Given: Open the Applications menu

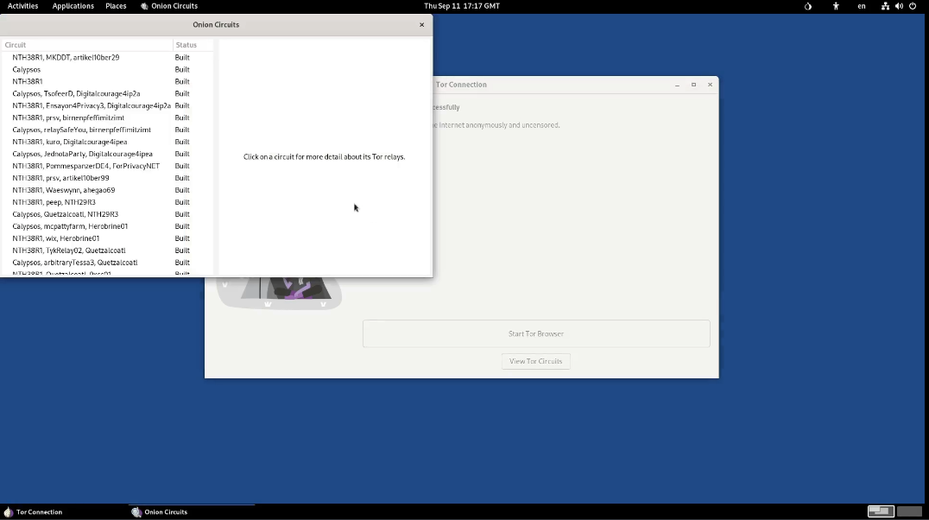Looking at the screenshot, I should [73, 6].
